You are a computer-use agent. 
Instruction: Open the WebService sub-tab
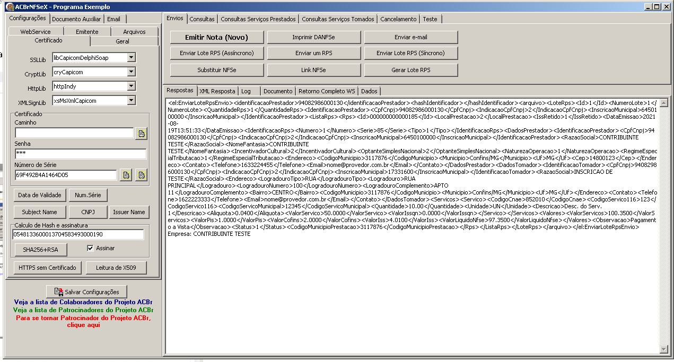point(36,32)
